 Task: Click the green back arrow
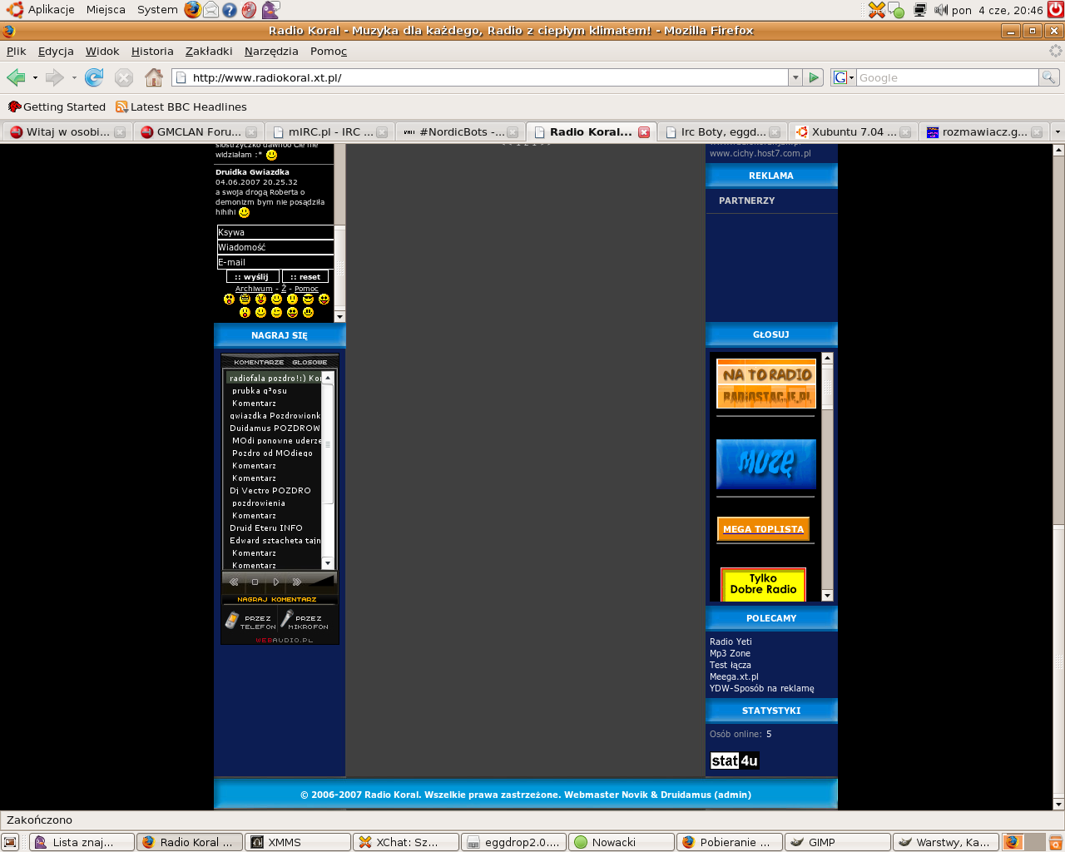click(16, 77)
